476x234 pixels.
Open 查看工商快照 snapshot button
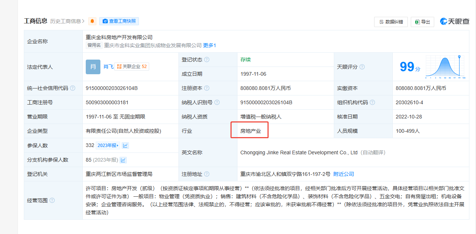click(x=119, y=21)
